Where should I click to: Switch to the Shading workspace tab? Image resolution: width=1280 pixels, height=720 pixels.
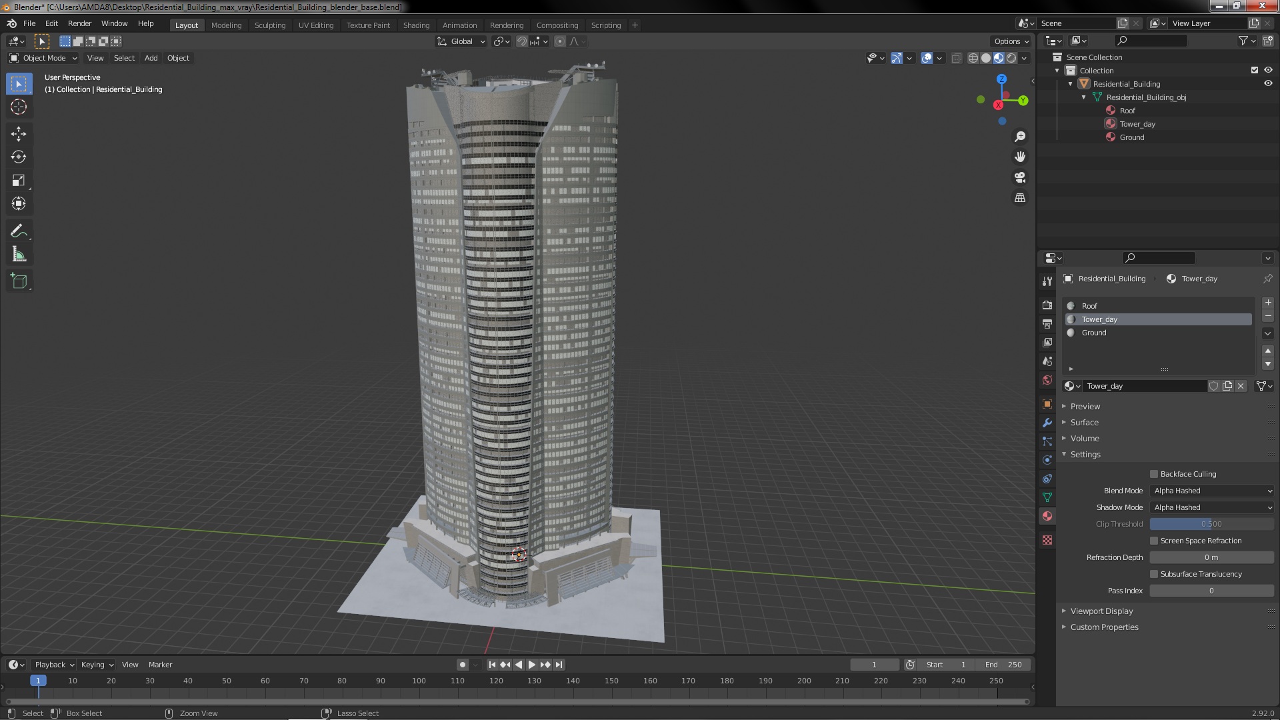click(x=416, y=25)
